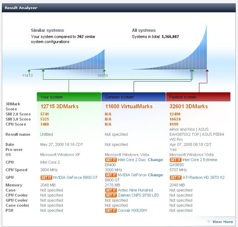238x227 pixels.
Task: Click SM 3.0 score value 16624
Action: 175,119
